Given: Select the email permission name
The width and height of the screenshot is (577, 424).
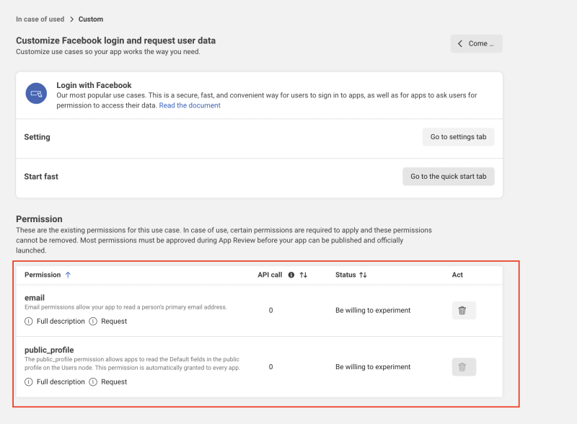Looking at the screenshot, I should 35,298.
